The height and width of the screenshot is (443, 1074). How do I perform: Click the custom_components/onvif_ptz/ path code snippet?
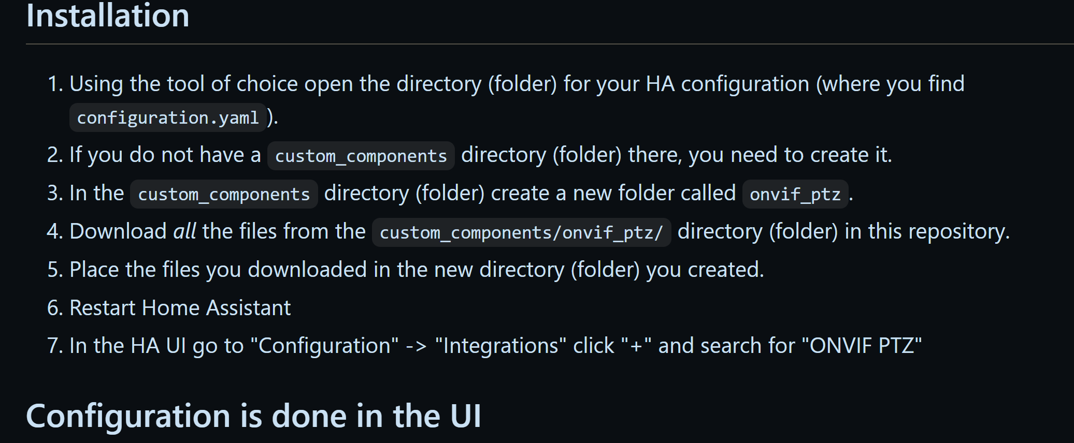pyautogui.click(x=521, y=233)
